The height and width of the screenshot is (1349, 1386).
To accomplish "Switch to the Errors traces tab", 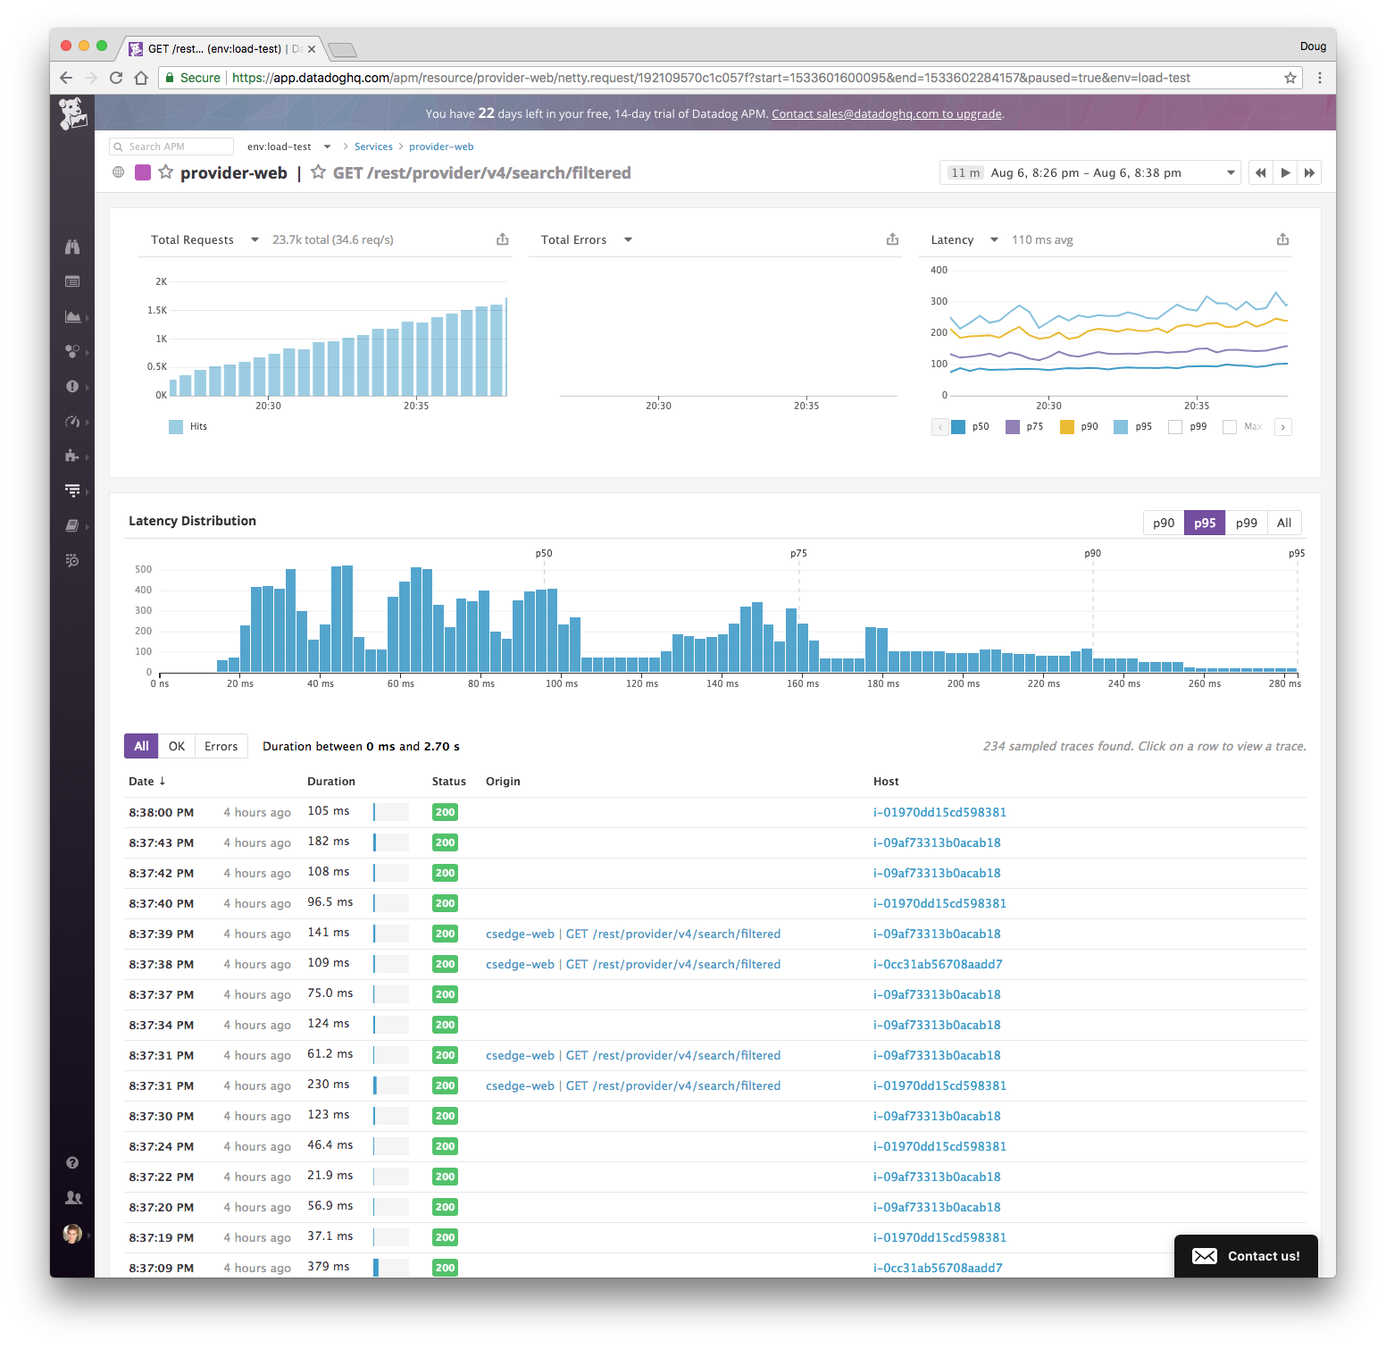I will pos(221,746).
